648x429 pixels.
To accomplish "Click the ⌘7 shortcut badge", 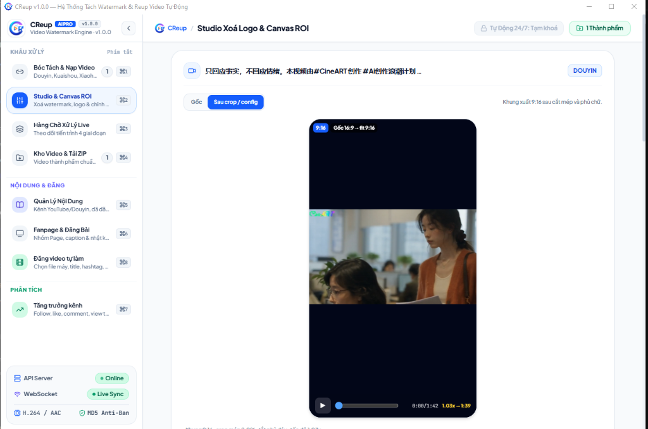I will tap(123, 309).
